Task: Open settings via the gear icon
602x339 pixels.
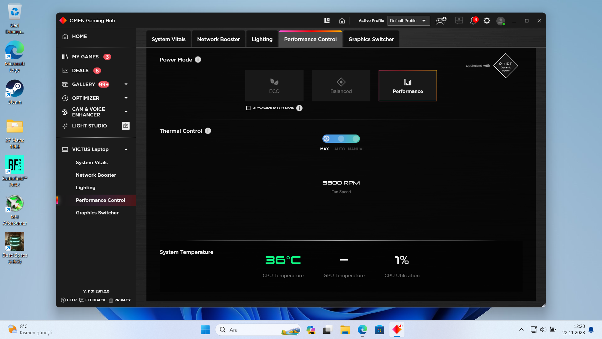Action: 487,21
